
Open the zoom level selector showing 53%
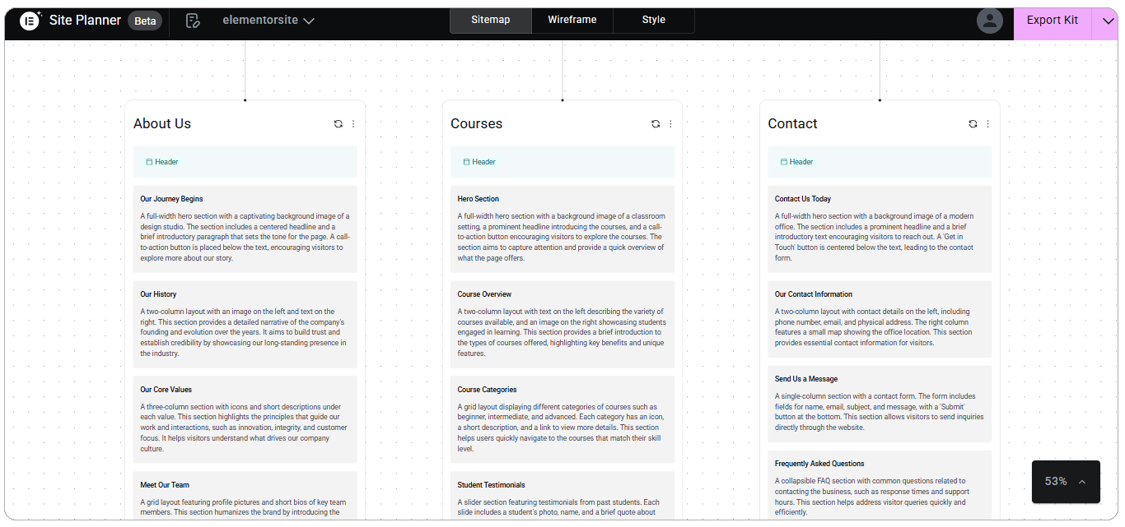click(1065, 481)
